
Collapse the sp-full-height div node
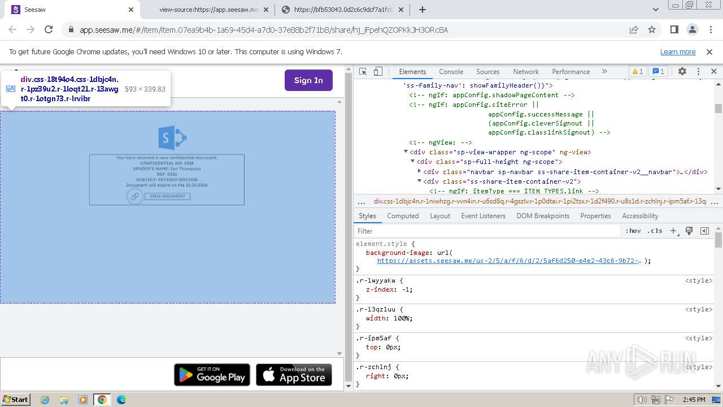click(x=413, y=162)
